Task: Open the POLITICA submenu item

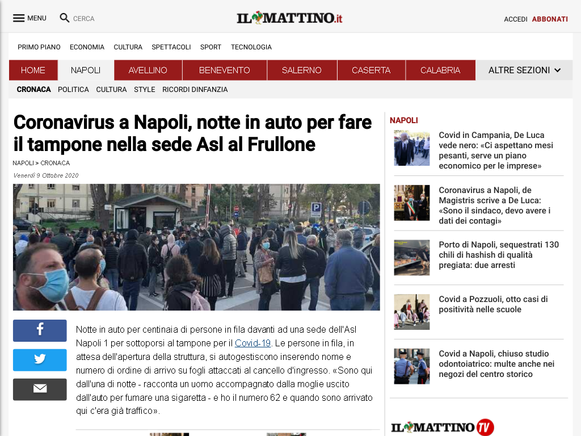Action: tap(73, 89)
